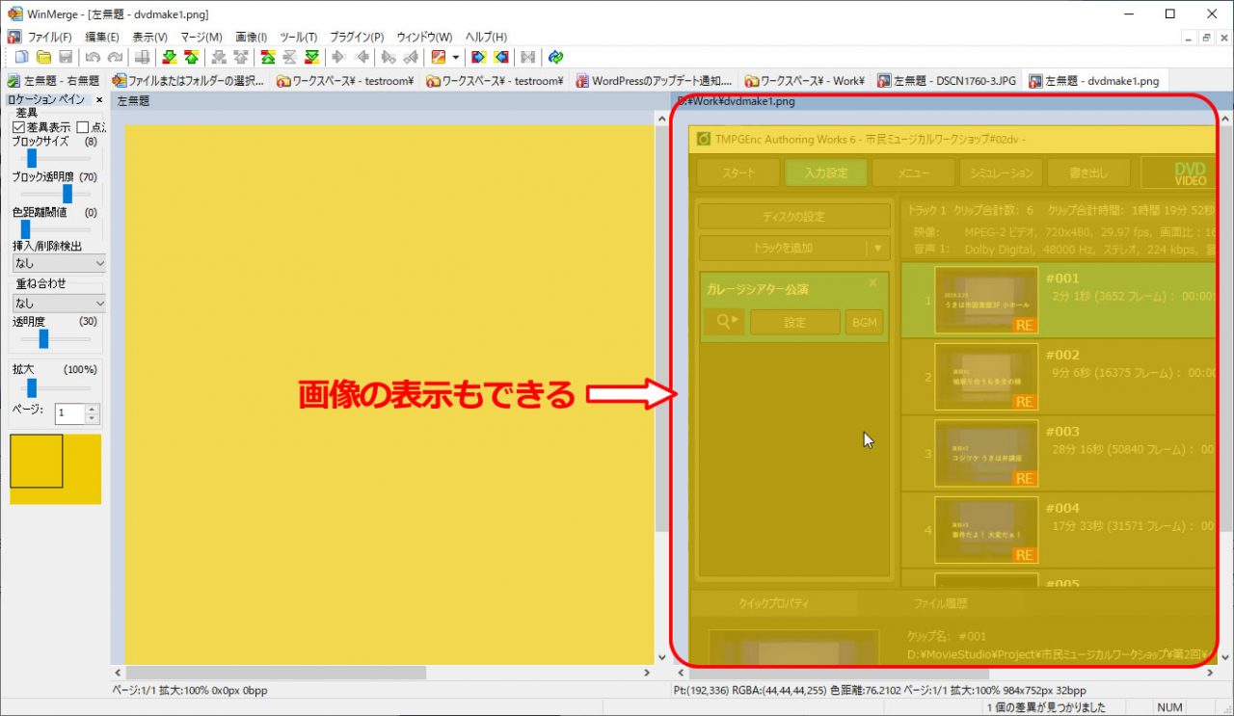Image resolution: width=1234 pixels, height=716 pixels.
Task: Click the Redo toolbar icon
Action: coord(115,57)
